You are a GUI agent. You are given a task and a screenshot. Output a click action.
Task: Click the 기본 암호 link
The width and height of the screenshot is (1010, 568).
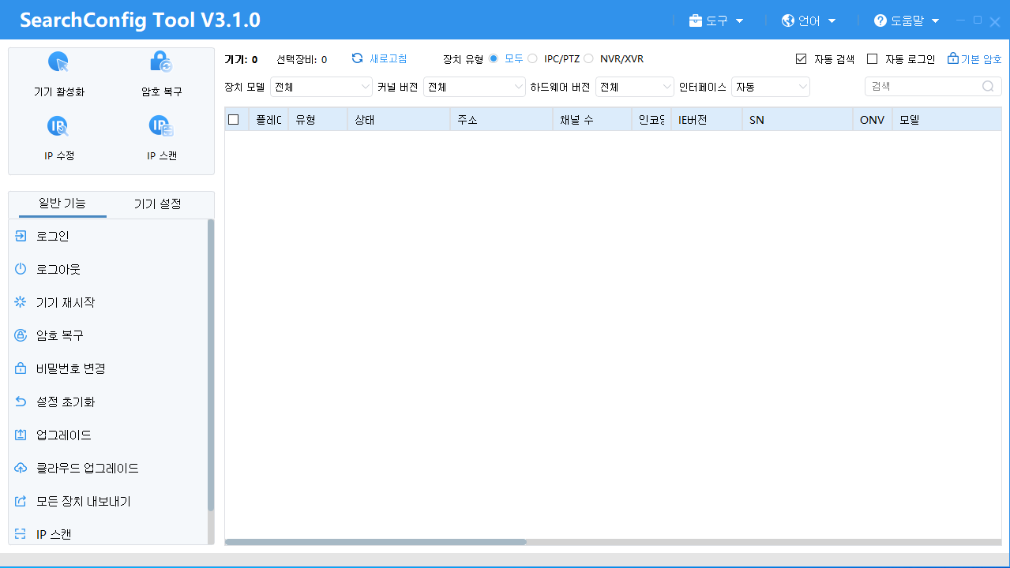[x=974, y=59]
